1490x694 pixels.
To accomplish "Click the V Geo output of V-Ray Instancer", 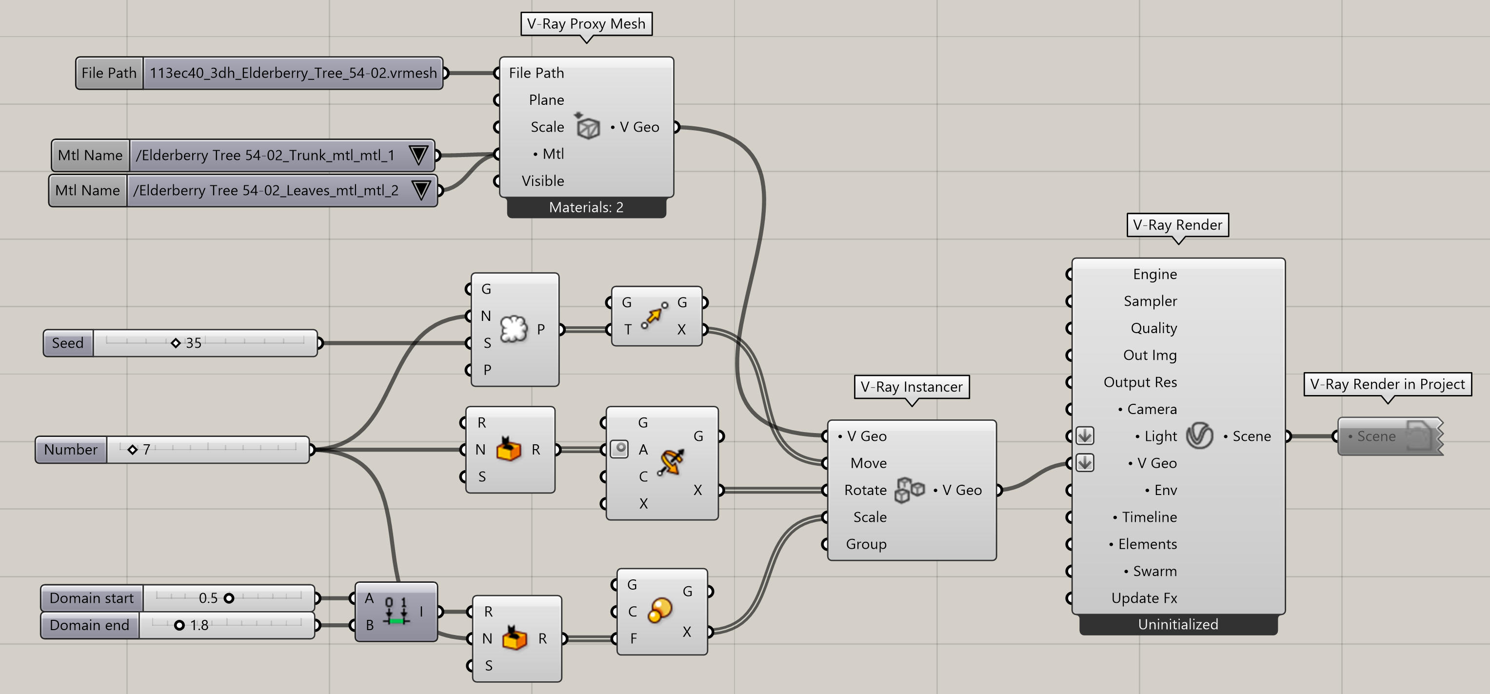I will [x=958, y=490].
